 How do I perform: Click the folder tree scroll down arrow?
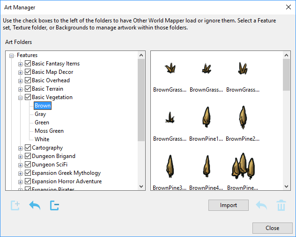click(x=141, y=187)
